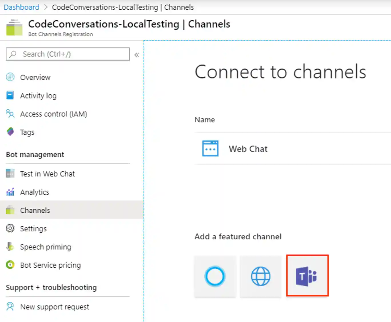Select Test in Web Chat
This screenshot has width=391, height=322.
47,174
